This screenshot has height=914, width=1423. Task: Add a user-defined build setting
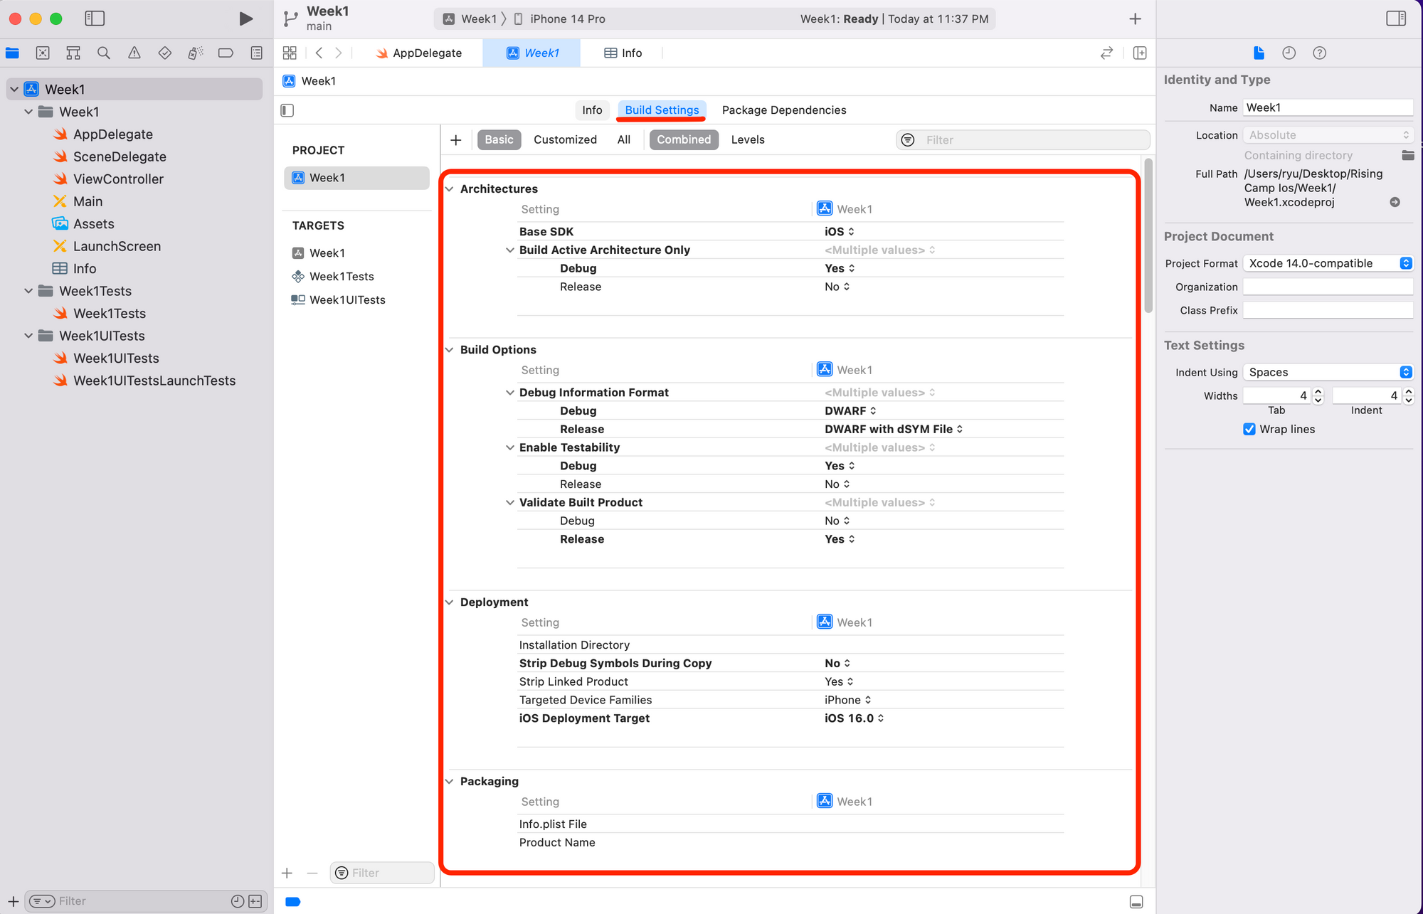point(456,140)
